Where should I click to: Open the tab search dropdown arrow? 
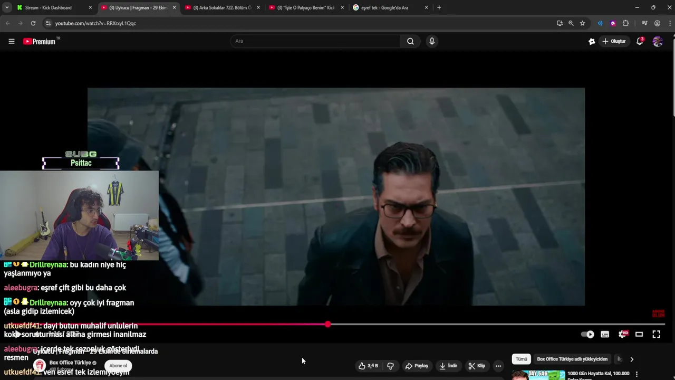(7, 7)
